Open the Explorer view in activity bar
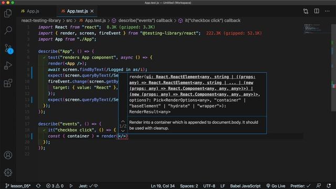This screenshot has width=336, height=189. pyautogui.click(x=8, y=13)
